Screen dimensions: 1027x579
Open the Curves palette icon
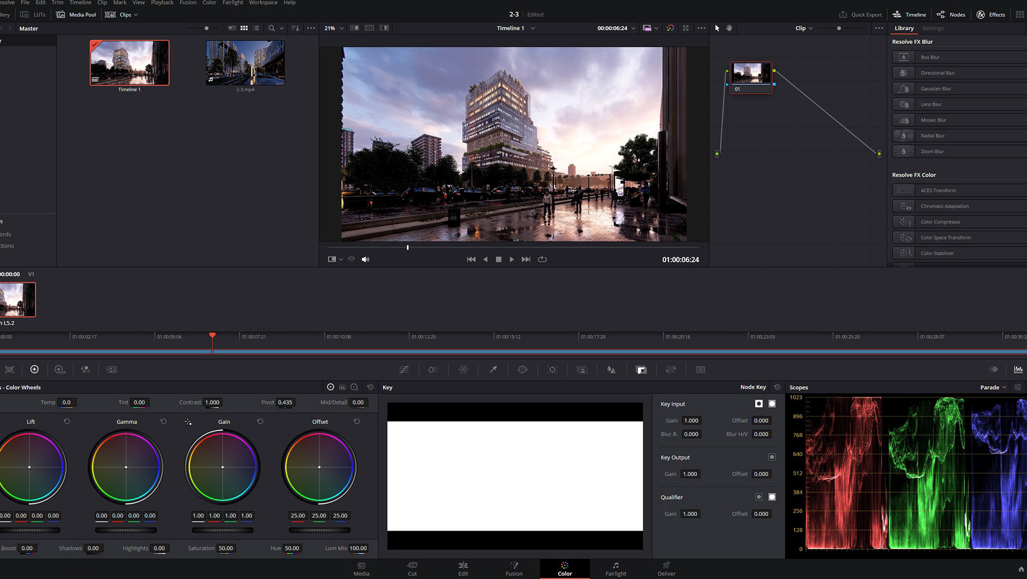pos(404,370)
